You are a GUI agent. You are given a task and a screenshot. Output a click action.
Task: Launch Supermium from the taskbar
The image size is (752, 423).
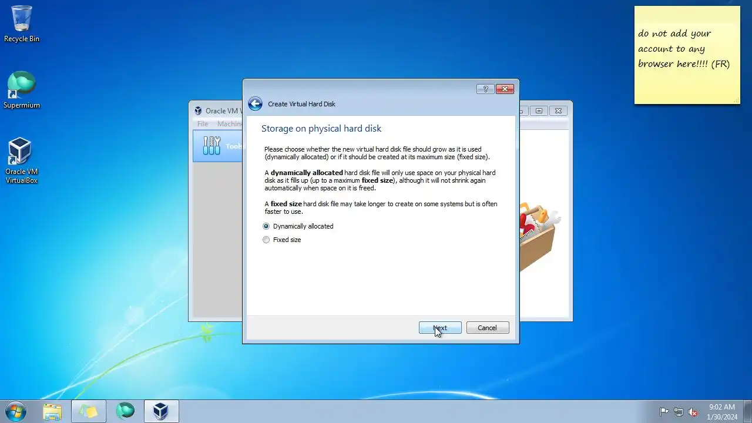125,411
